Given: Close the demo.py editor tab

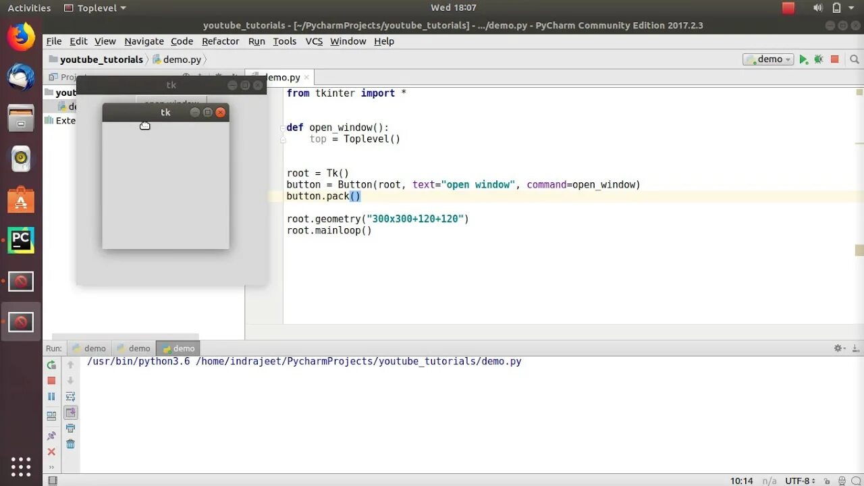Looking at the screenshot, I should (306, 78).
